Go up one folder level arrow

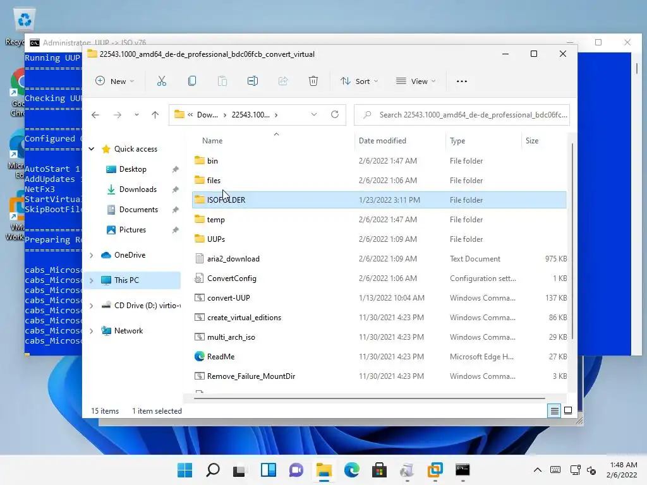155,115
